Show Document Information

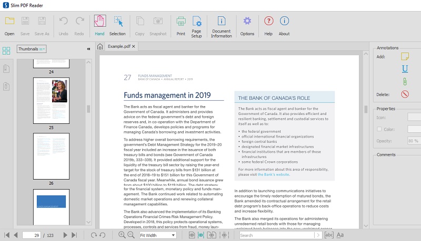click(x=221, y=26)
